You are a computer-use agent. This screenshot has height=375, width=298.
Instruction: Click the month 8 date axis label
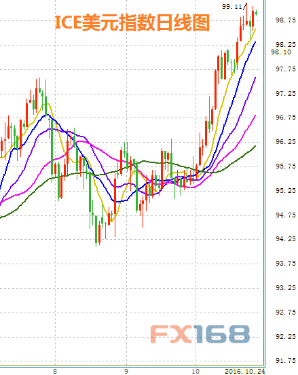pos(55,371)
